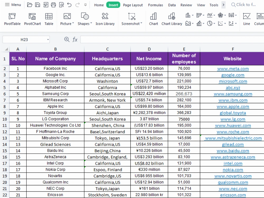The height and width of the screenshot is (198, 264).
Task: Insert a bubble chart icon
Action: 231,23
